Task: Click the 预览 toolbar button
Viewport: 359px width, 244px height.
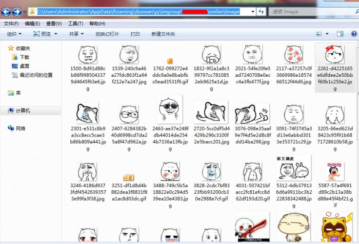Action: [x=42, y=34]
